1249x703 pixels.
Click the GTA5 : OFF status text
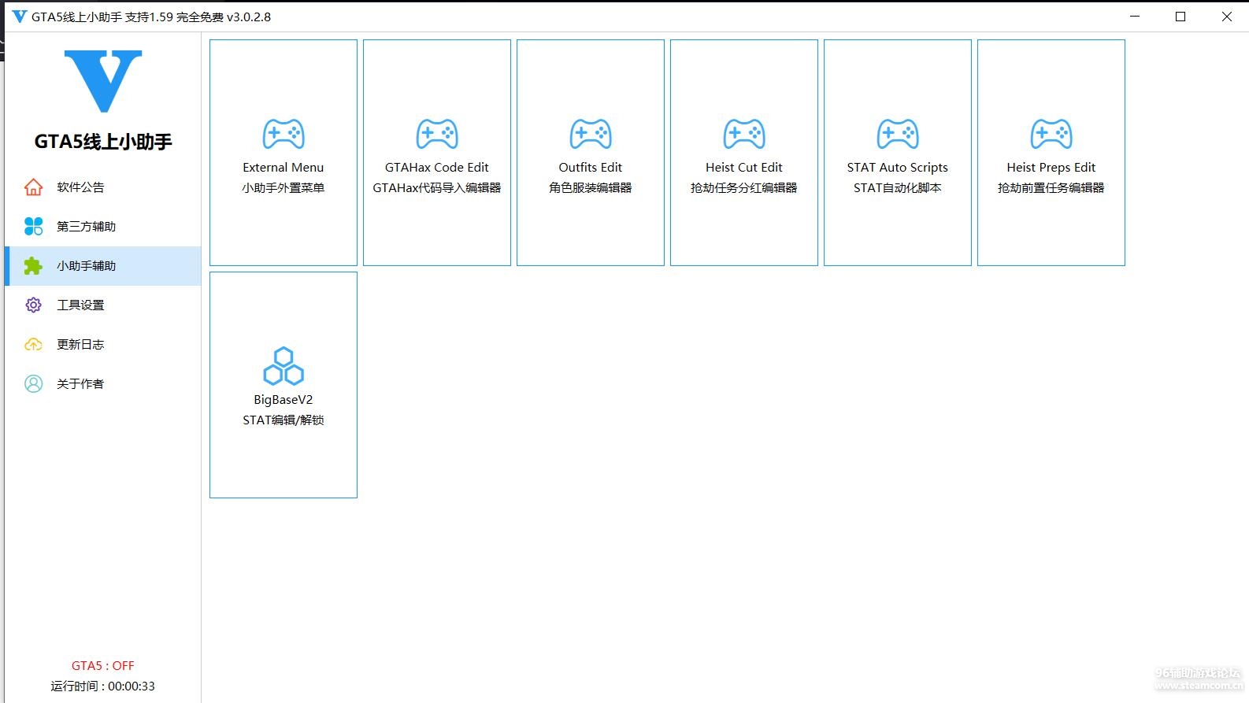(x=103, y=666)
